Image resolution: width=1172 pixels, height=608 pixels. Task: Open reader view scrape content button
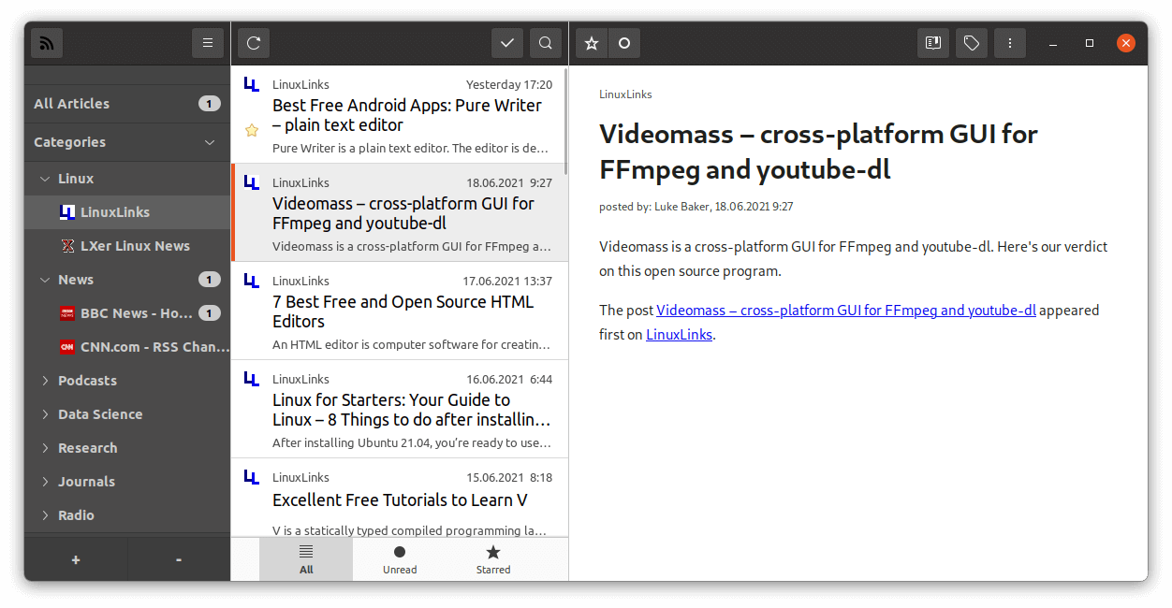pyautogui.click(x=933, y=43)
